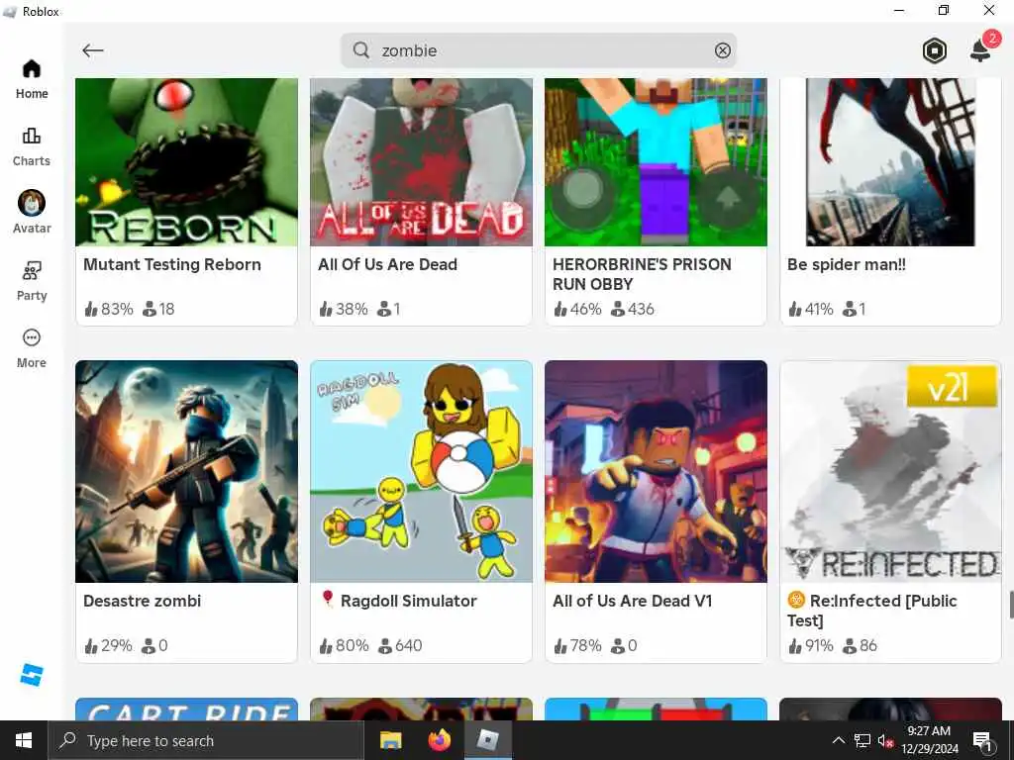
Task: Open Re:Infected thumbnail
Action: pyautogui.click(x=890, y=472)
